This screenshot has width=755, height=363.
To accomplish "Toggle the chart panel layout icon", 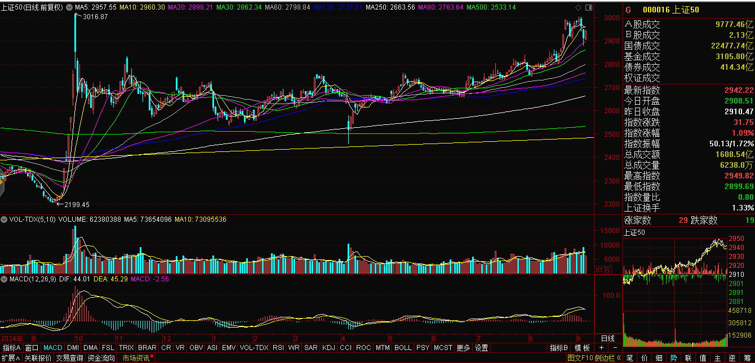I will 589,7.
